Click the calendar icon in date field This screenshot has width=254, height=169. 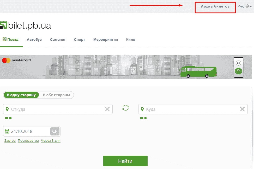(7, 131)
